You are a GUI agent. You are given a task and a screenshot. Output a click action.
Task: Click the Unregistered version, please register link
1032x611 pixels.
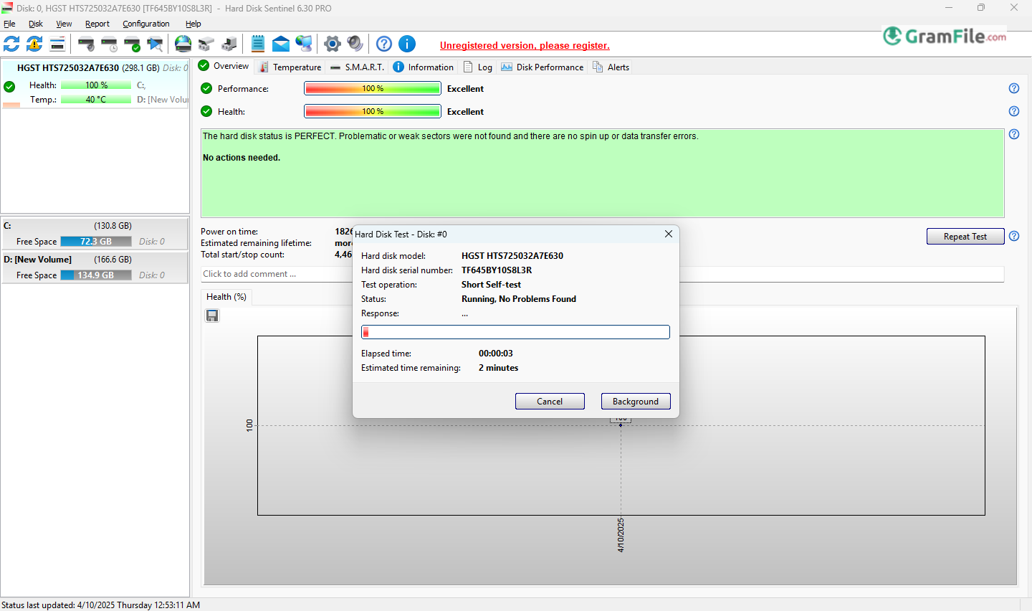(x=525, y=45)
